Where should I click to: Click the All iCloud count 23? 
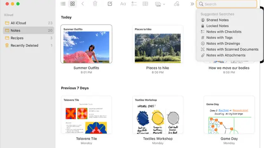50,23
